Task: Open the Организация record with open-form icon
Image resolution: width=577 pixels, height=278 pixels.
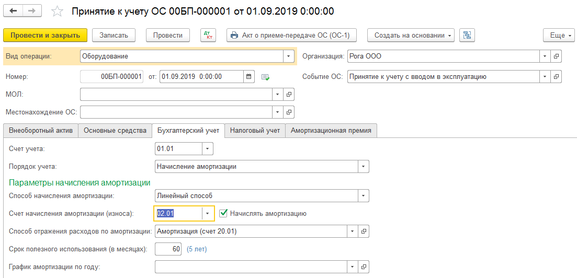Action: point(557,56)
